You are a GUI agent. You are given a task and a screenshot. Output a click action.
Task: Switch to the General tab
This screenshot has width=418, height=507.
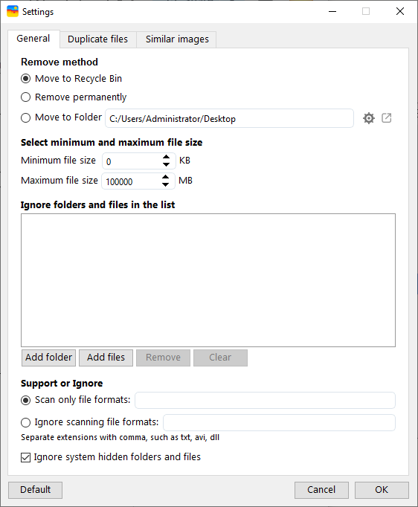pos(33,39)
